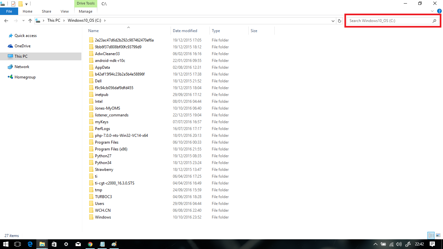
Task: Open the Manage tab under Drive Tools
Action: tap(85, 11)
